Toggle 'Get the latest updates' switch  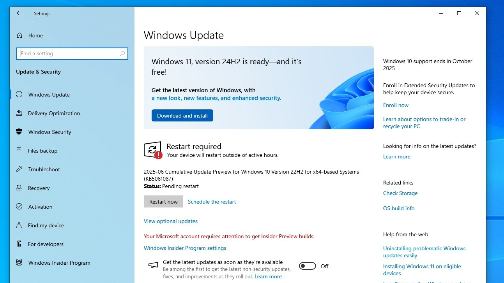(x=307, y=266)
